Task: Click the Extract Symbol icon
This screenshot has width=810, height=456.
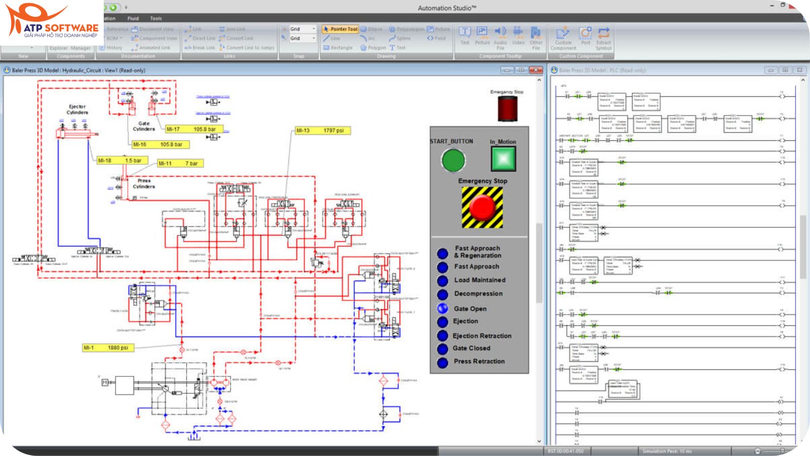Action: (603, 33)
